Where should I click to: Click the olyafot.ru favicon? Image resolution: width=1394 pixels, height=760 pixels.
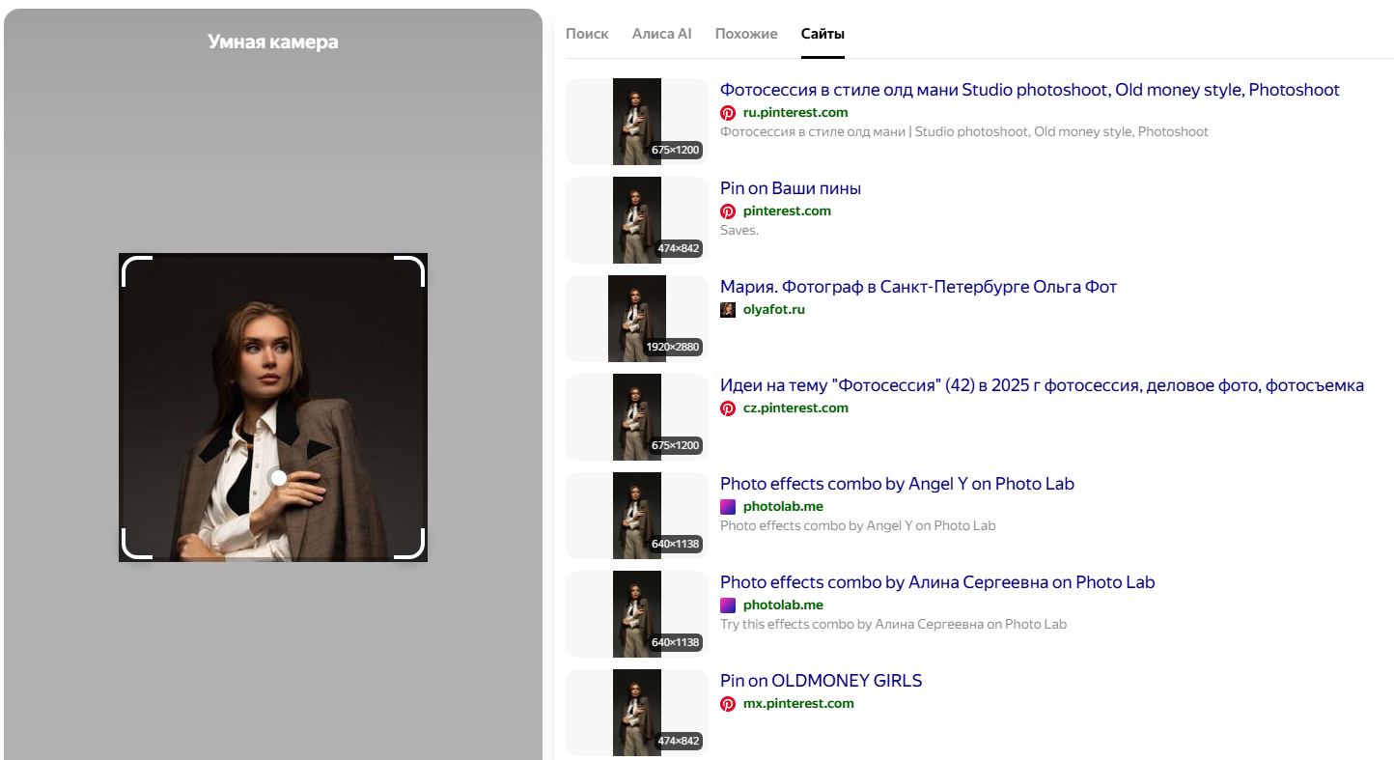click(728, 310)
